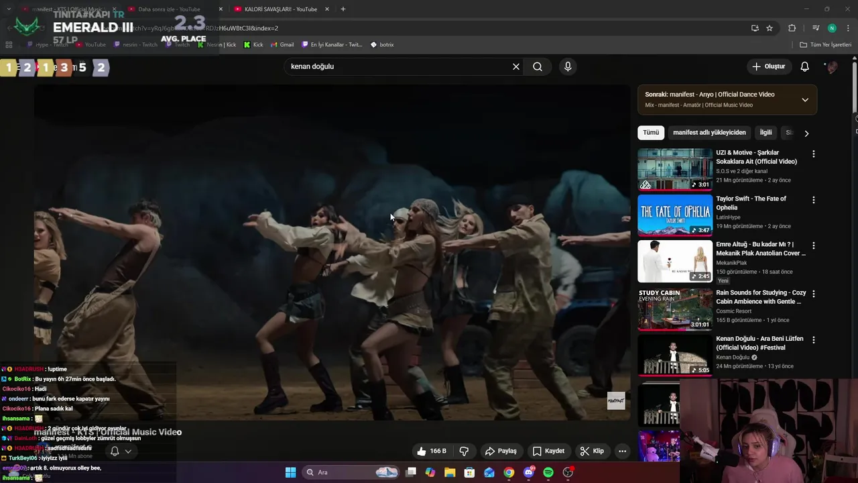The height and width of the screenshot is (483, 858).
Task: Open options menu for Taylor Swift video
Action: coord(814,200)
